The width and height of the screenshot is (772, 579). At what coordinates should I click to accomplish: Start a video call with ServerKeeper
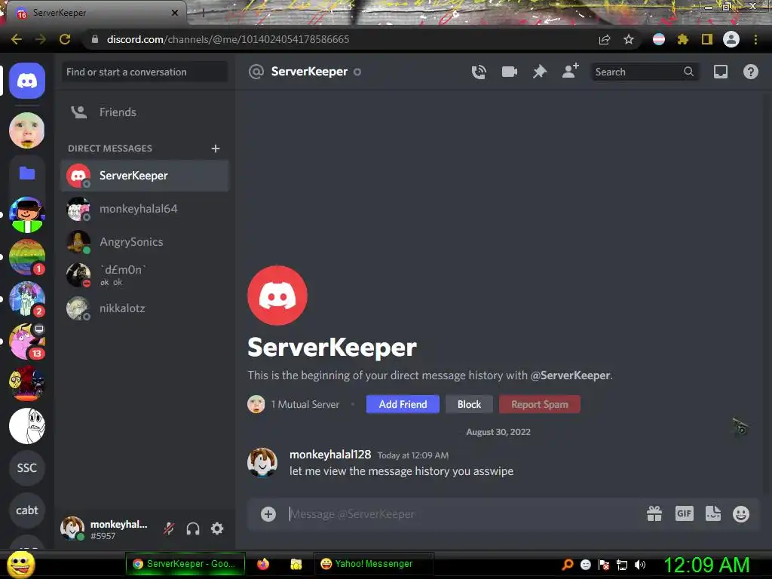tap(509, 72)
